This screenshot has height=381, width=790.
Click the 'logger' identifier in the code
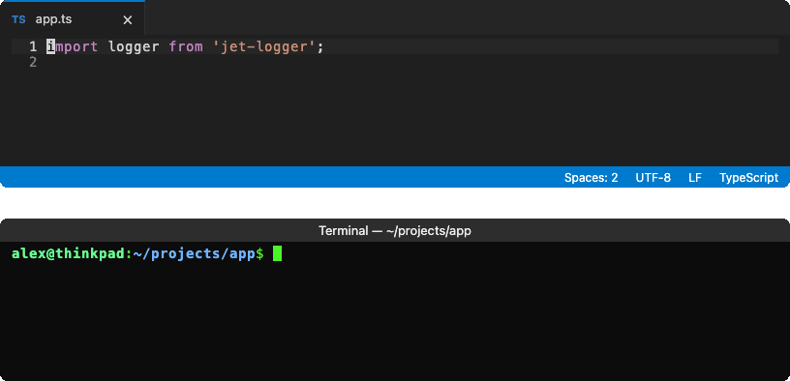(x=134, y=47)
